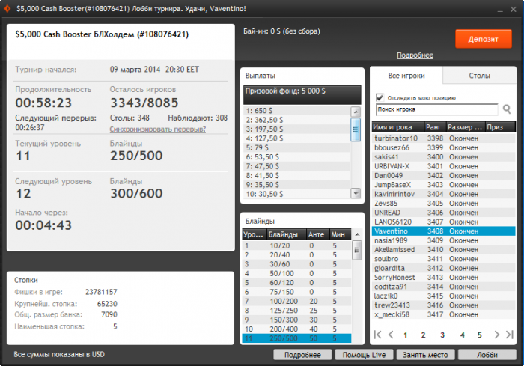Screen dimensions: 524x366
Task: Click 'Помощь Live' button
Action: (364, 355)
